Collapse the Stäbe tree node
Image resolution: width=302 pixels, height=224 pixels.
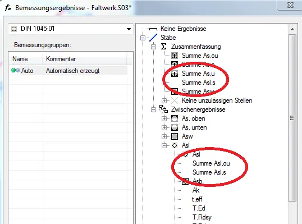pos(143,38)
